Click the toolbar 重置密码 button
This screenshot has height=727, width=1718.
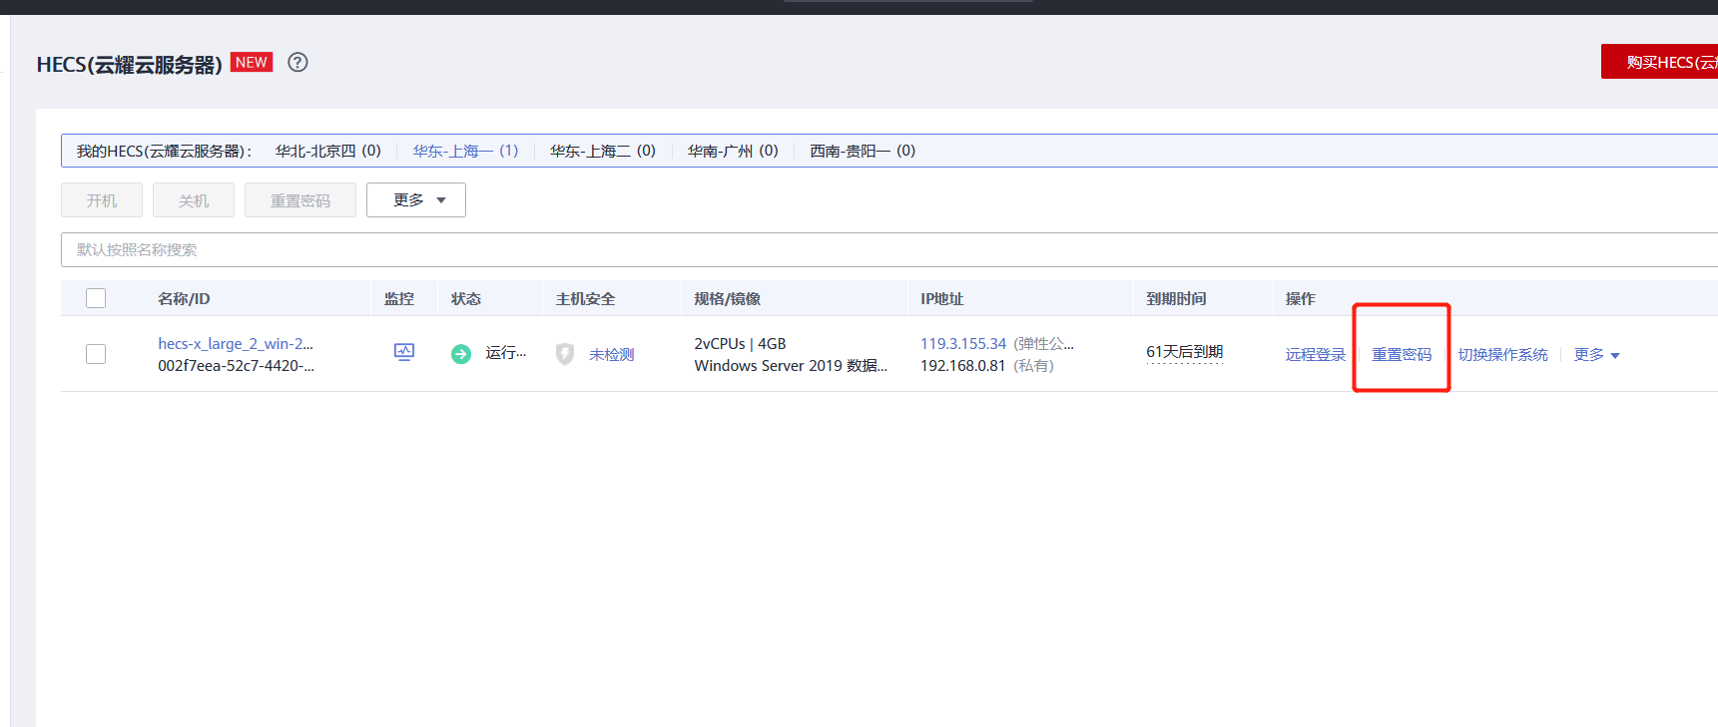coord(300,199)
